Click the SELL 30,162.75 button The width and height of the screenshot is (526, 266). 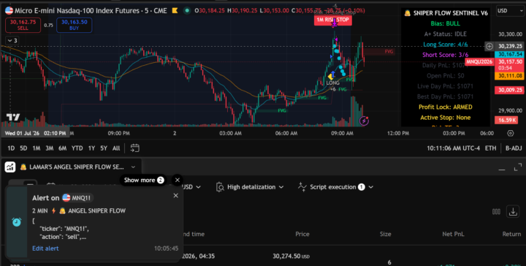tap(23, 25)
